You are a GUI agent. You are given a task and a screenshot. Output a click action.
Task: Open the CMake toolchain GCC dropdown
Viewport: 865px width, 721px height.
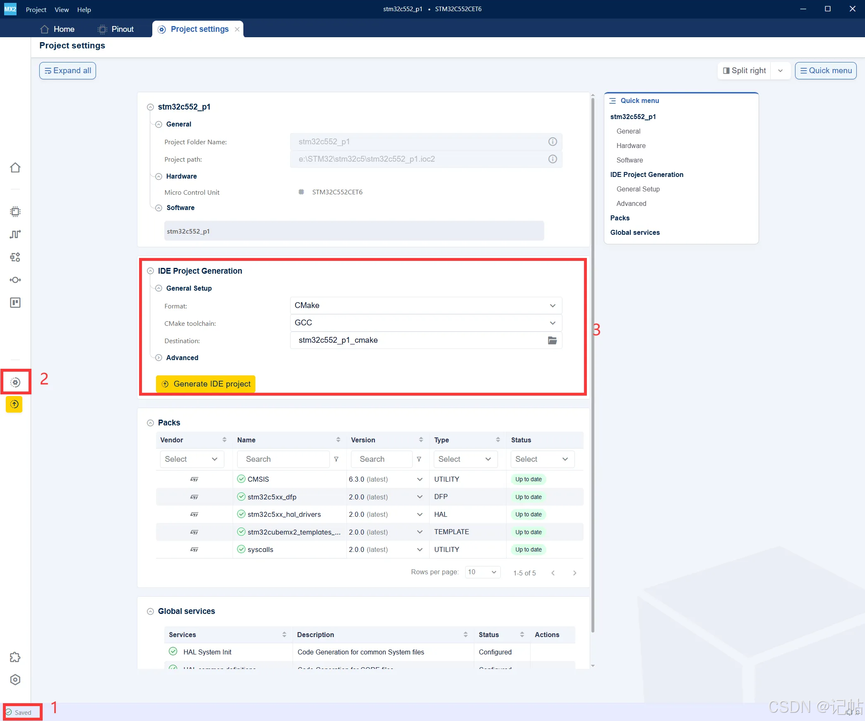(x=426, y=323)
